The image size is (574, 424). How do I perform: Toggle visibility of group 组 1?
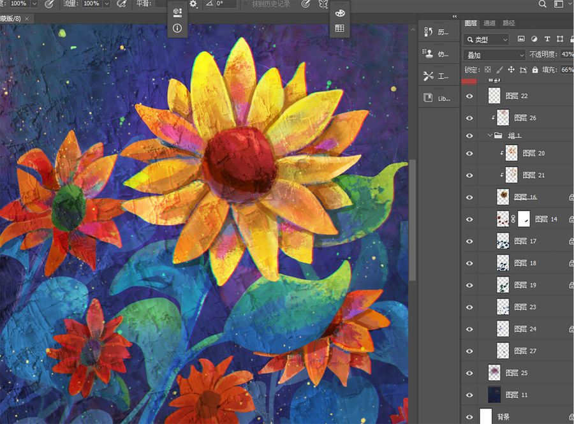tap(469, 135)
